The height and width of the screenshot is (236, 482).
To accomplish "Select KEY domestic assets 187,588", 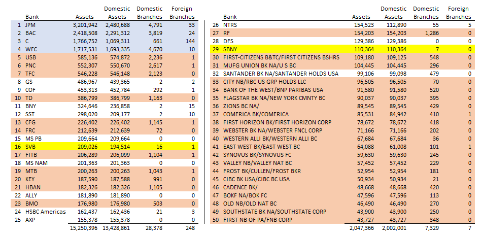I will (120, 179).
